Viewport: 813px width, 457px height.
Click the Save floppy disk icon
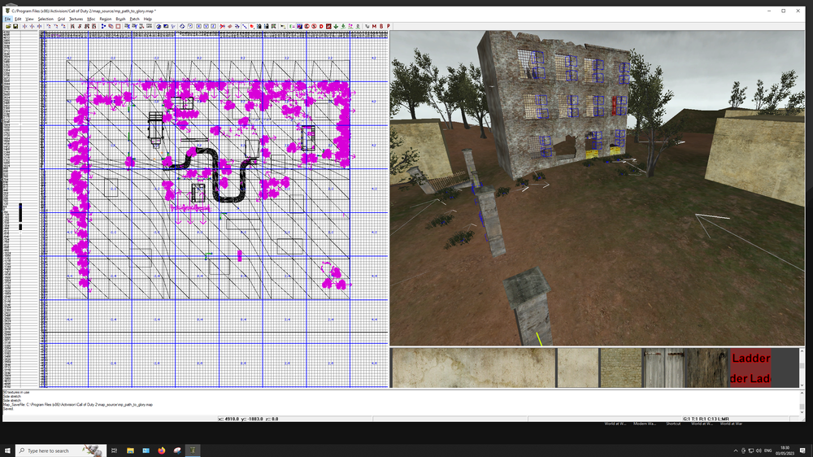point(15,26)
